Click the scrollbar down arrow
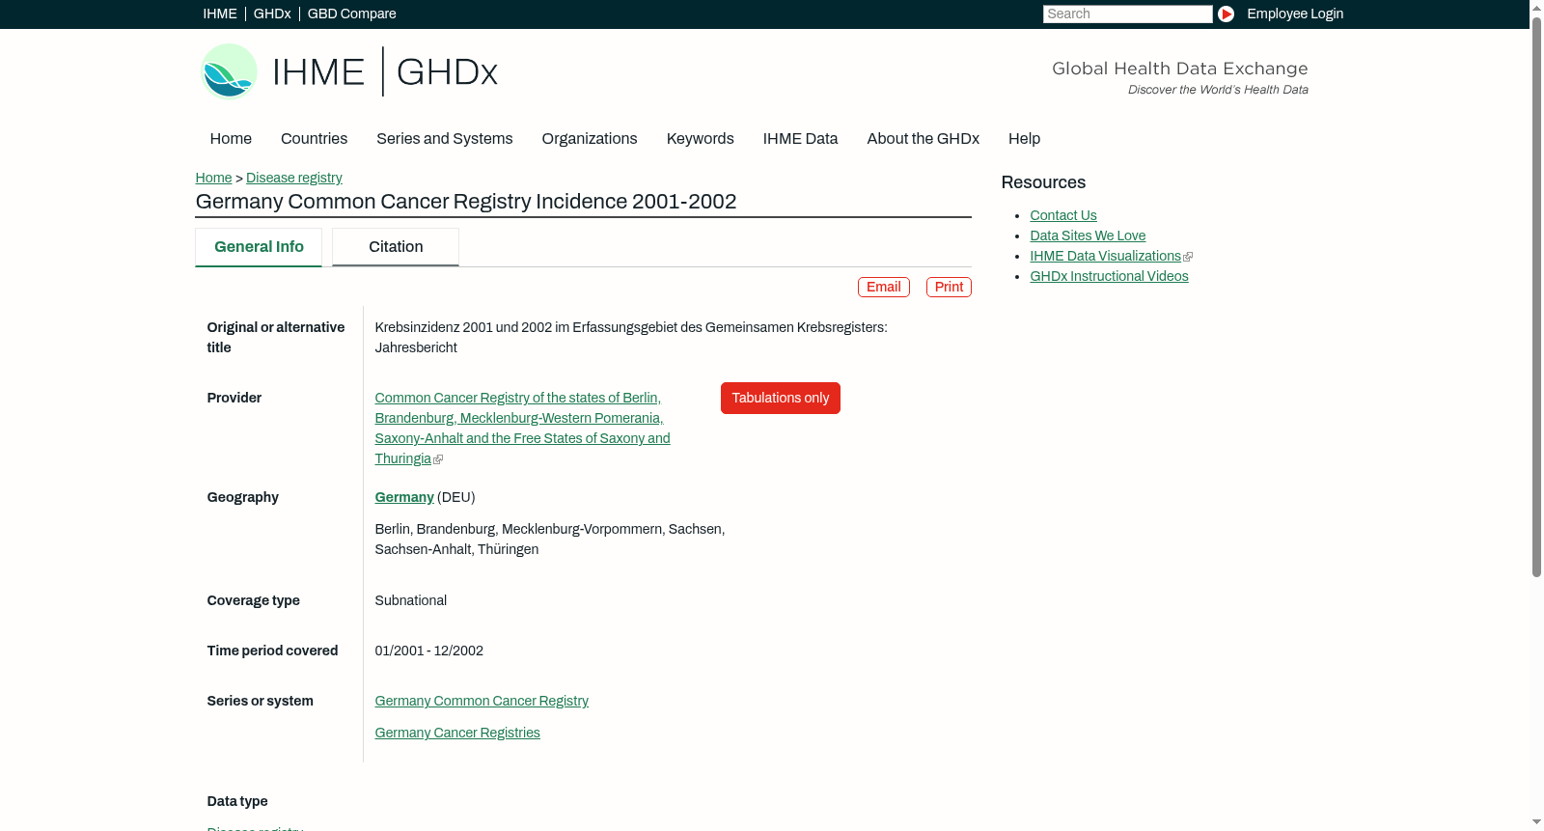The height and width of the screenshot is (831, 1544). pyautogui.click(x=1536, y=823)
